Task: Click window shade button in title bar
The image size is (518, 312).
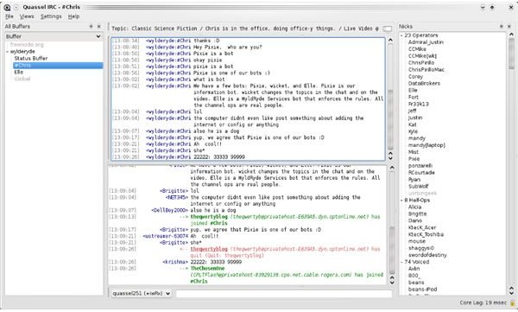Action: 483,7
